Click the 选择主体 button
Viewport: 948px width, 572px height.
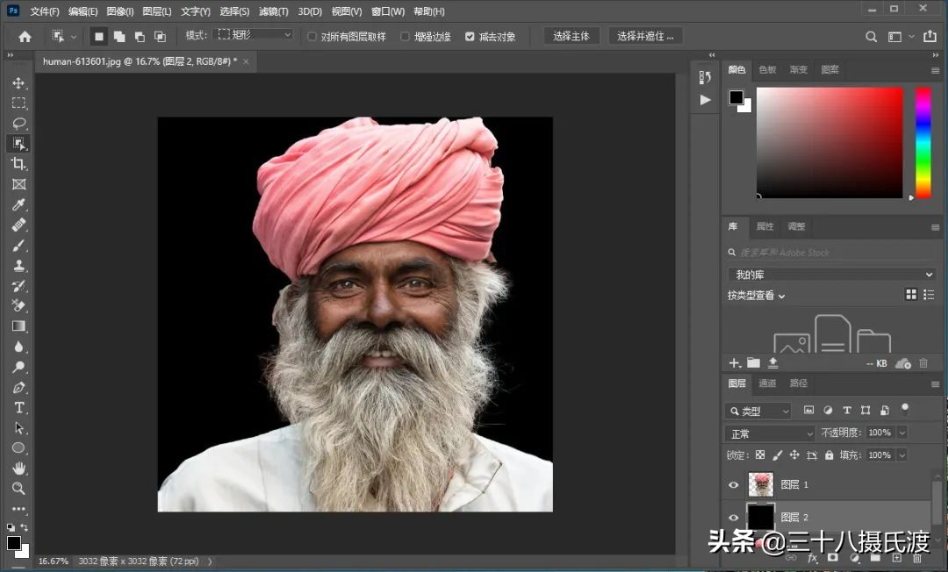(x=572, y=36)
